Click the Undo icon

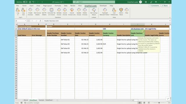click(x=33, y=2)
